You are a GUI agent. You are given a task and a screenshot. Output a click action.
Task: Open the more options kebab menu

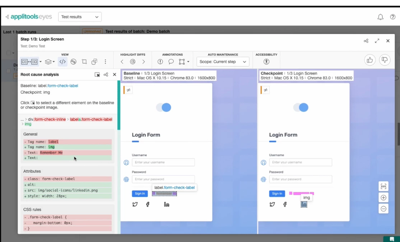click(x=105, y=62)
